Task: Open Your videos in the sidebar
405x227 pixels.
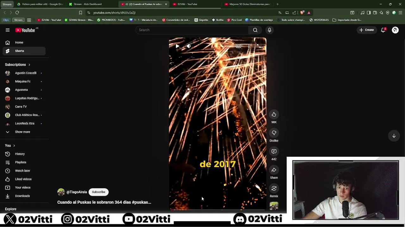Action: click(x=24, y=188)
